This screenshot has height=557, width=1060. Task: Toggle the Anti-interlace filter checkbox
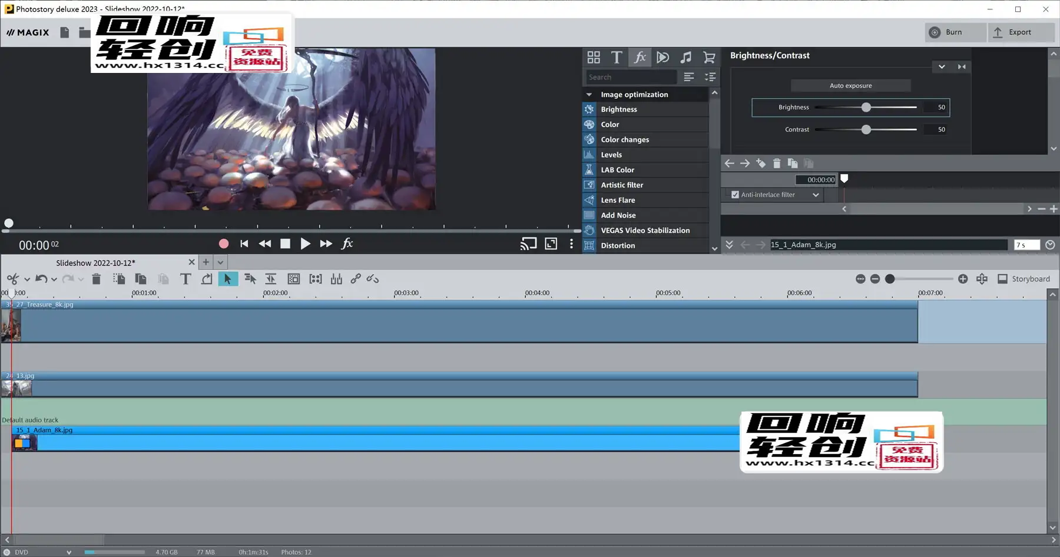(x=735, y=195)
